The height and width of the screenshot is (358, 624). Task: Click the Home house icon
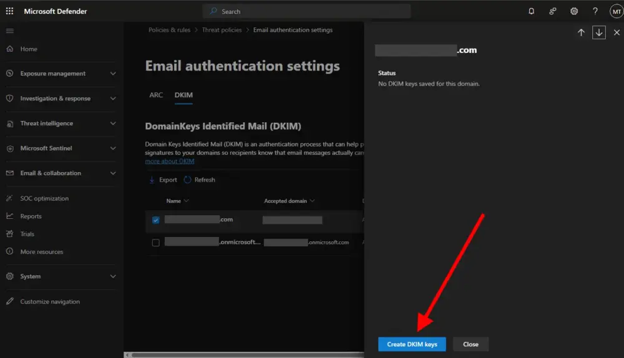pos(10,49)
